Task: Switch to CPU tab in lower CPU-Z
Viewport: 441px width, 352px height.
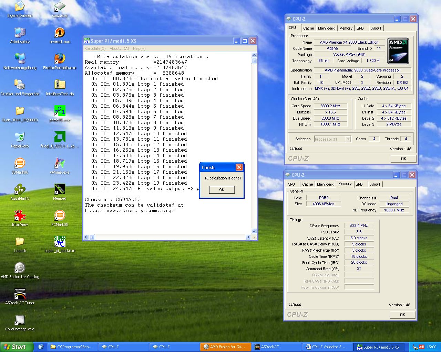Action: [x=291, y=185]
